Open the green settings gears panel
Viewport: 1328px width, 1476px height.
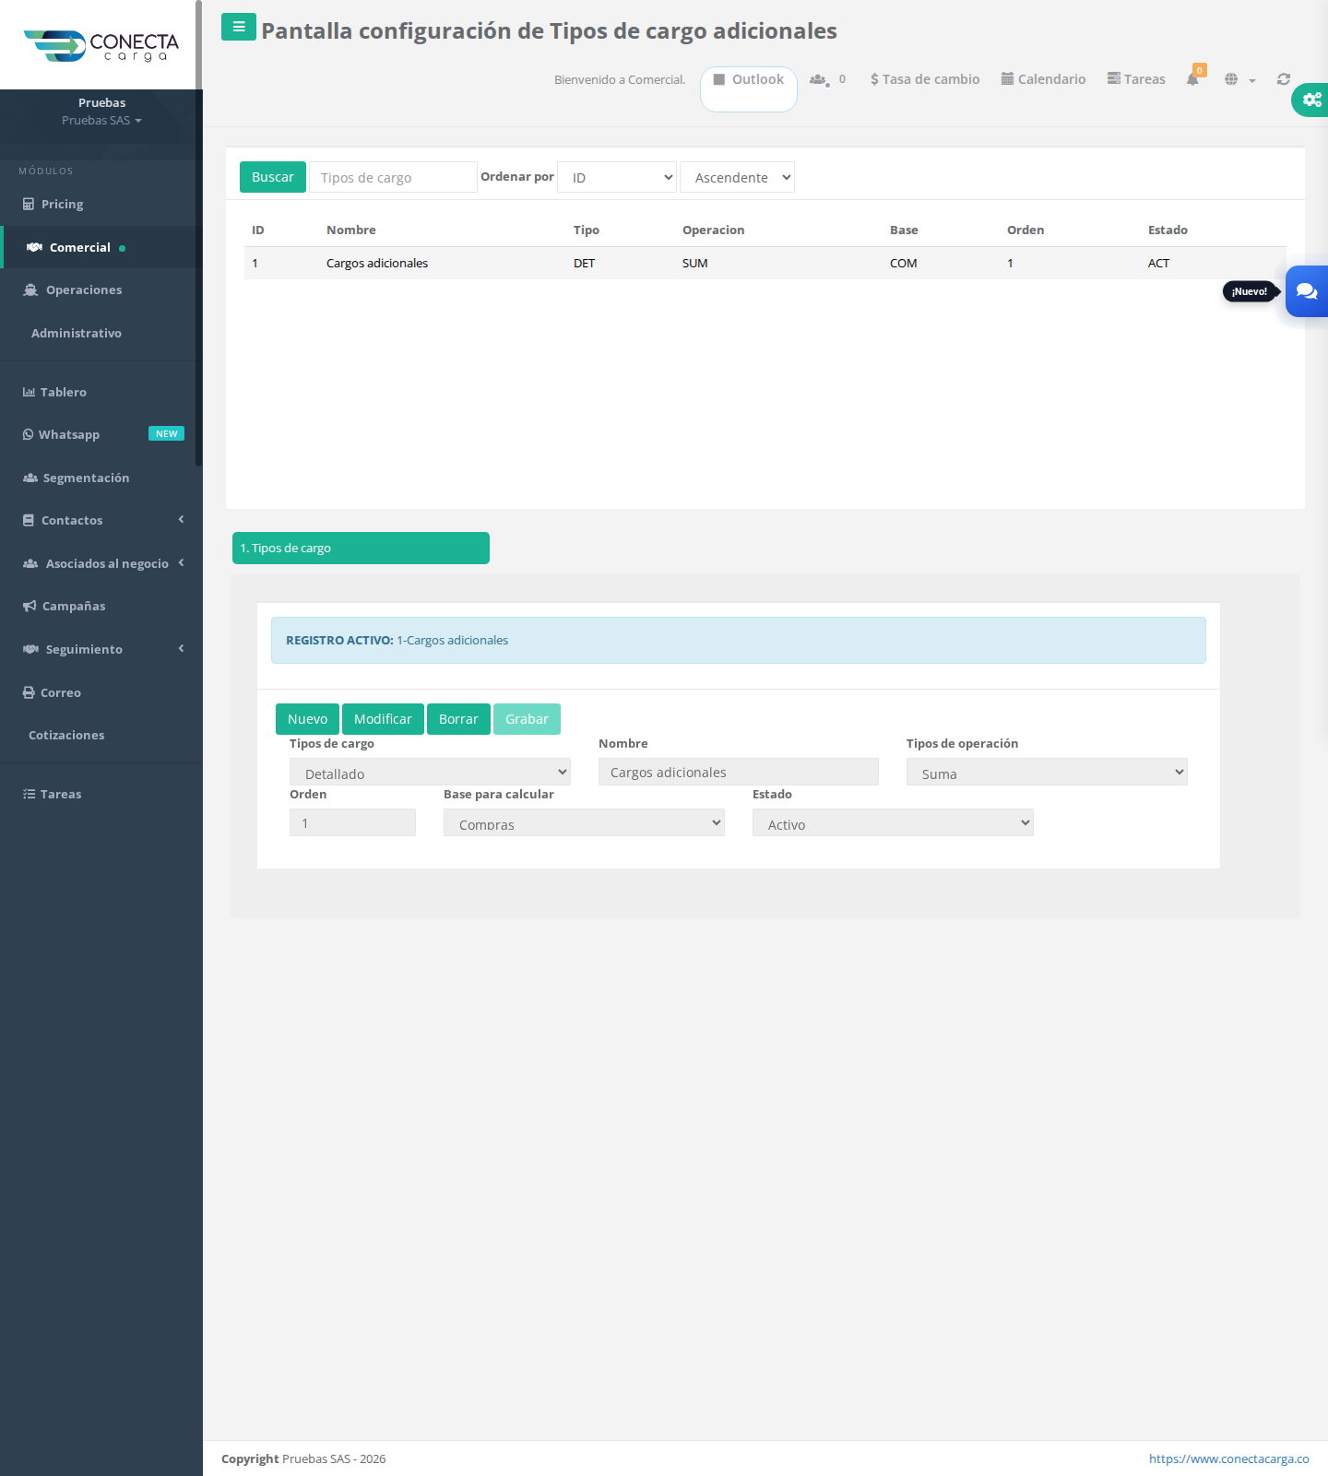click(x=1310, y=100)
